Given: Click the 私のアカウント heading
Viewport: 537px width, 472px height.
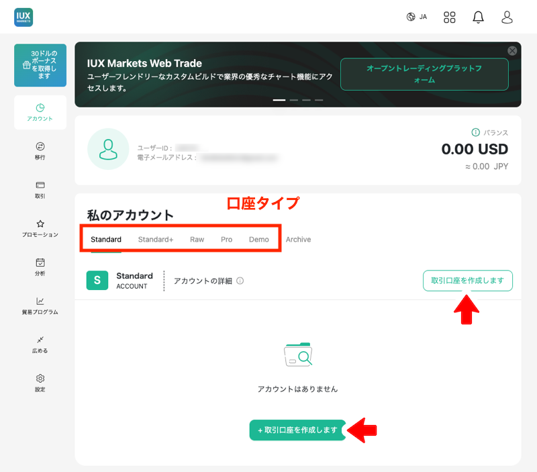Looking at the screenshot, I should click(x=130, y=215).
